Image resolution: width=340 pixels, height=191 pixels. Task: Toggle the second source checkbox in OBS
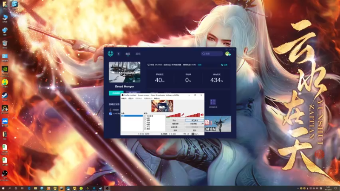point(145,118)
